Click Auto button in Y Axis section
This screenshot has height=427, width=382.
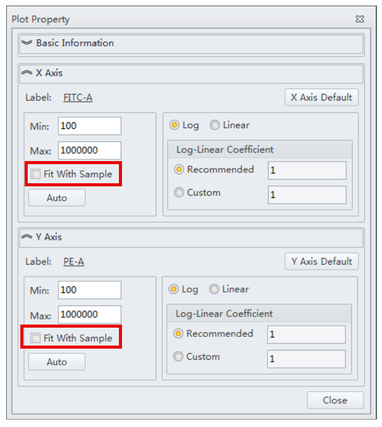57,362
